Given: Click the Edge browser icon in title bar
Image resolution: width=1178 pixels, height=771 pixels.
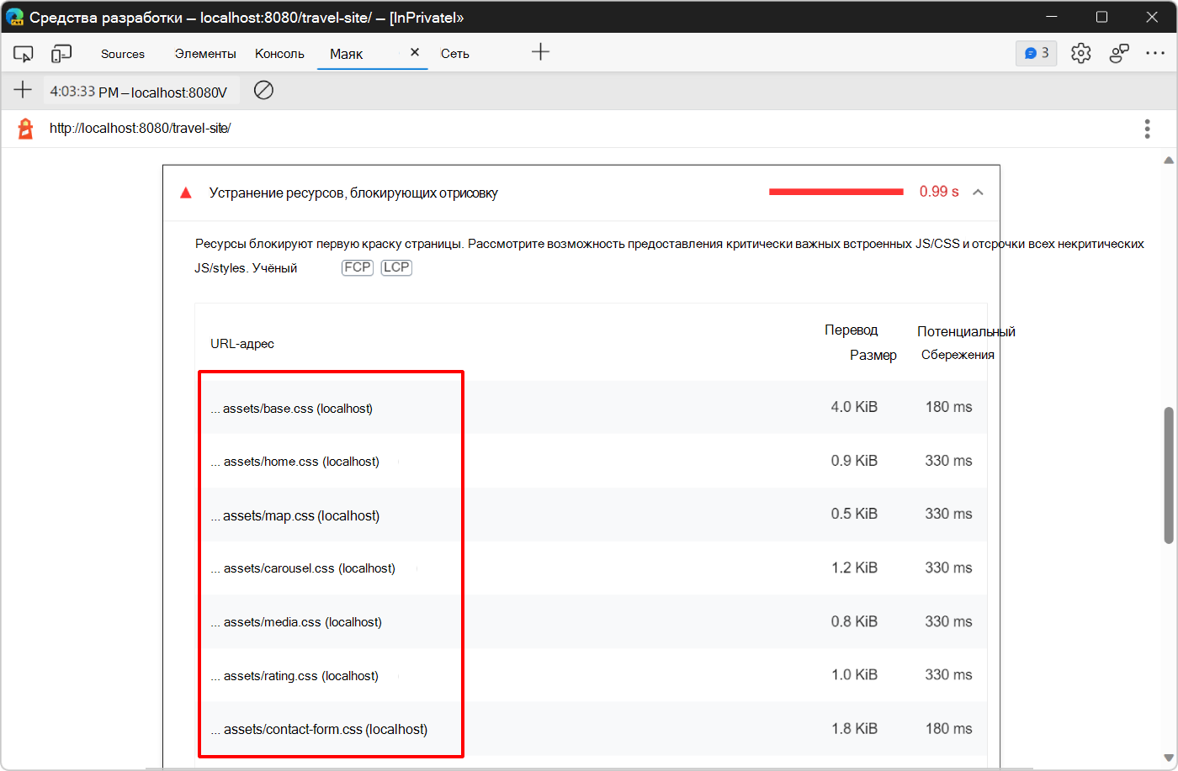Looking at the screenshot, I should coord(15,17).
